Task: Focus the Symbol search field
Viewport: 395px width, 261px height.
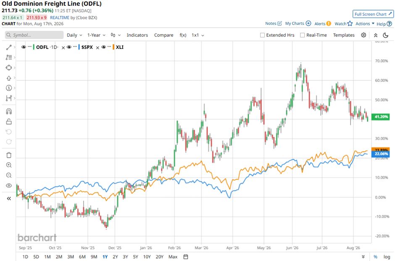Action: 34,35
